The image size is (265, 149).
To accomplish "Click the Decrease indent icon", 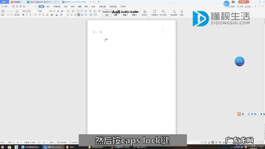I will coord(78,11).
